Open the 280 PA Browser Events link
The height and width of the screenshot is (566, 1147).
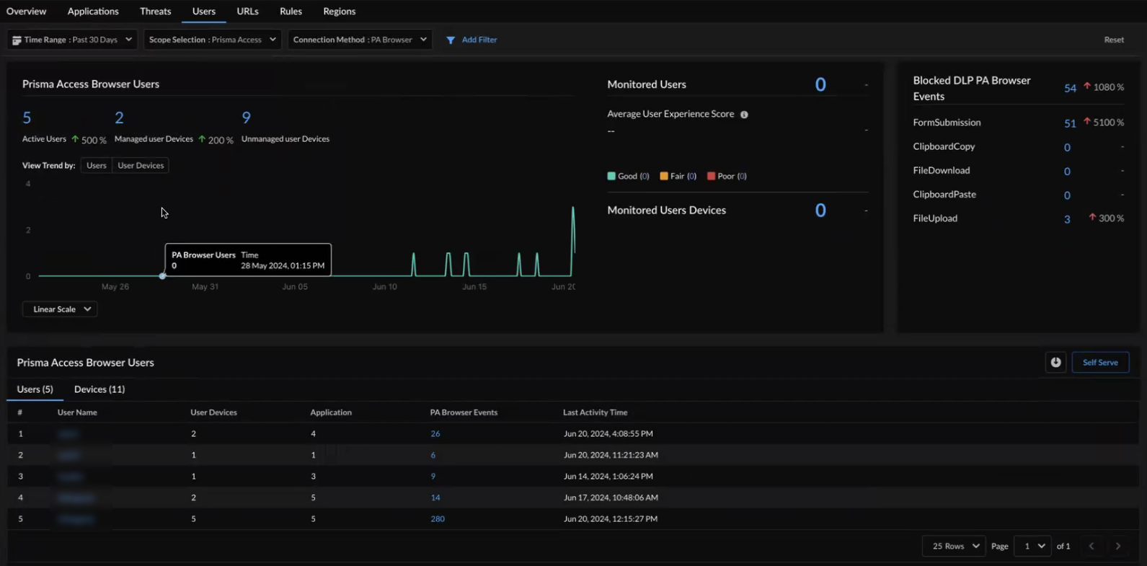pyautogui.click(x=438, y=519)
